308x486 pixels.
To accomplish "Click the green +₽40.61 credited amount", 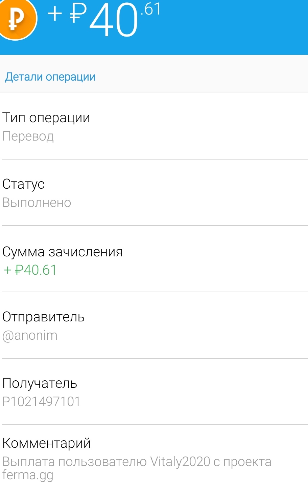I will (30, 270).
